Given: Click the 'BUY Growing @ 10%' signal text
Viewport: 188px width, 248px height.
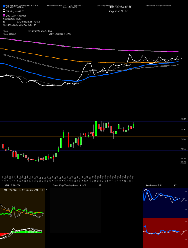Looking at the screenshot, I should (60, 34).
